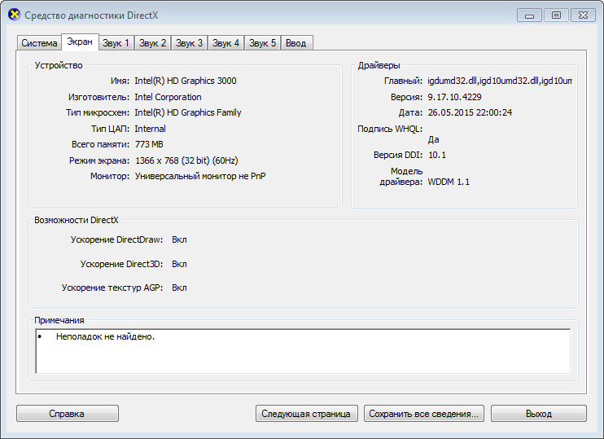The height and width of the screenshot is (439, 604).
Task: Switch to the Система tab
Action: point(39,43)
